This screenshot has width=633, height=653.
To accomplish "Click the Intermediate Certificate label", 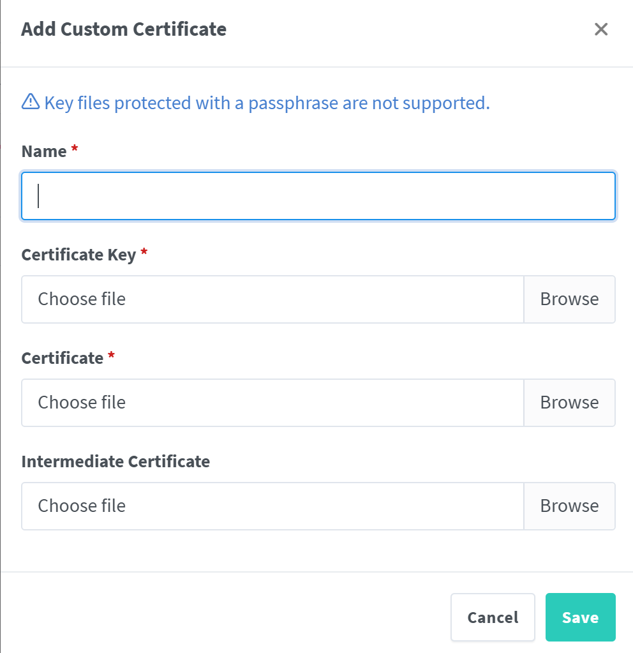I will (115, 462).
